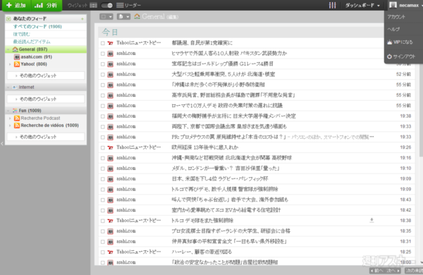Check the box for 欧州経済 13年後半に底入れか
Image resolution: width=423 pixels, height=275 pixels.
[x=102, y=148]
